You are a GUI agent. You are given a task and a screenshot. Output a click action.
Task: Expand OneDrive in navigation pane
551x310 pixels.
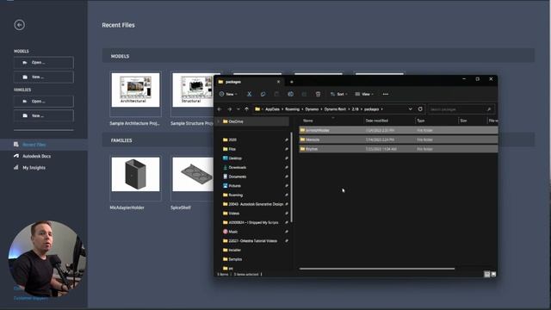pos(219,121)
